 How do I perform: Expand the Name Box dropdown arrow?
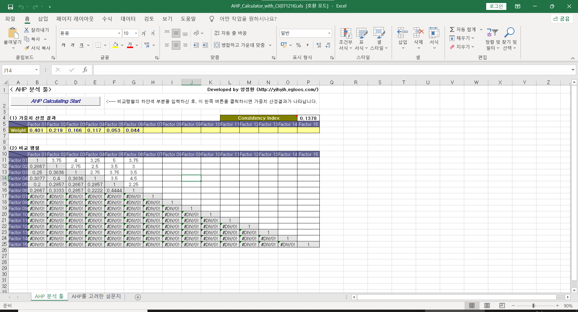click(x=36, y=70)
